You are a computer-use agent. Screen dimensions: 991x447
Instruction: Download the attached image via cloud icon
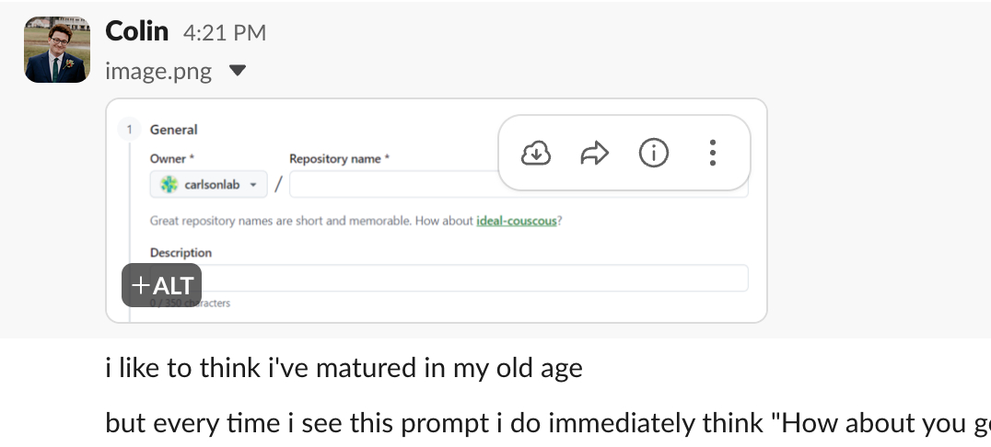pyautogui.click(x=536, y=154)
